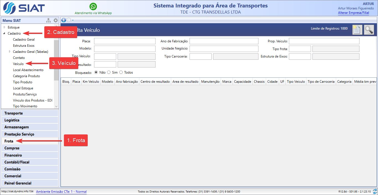Click the blue back arrow navigation icon
This screenshot has height=195, width=378.
coord(64,20)
